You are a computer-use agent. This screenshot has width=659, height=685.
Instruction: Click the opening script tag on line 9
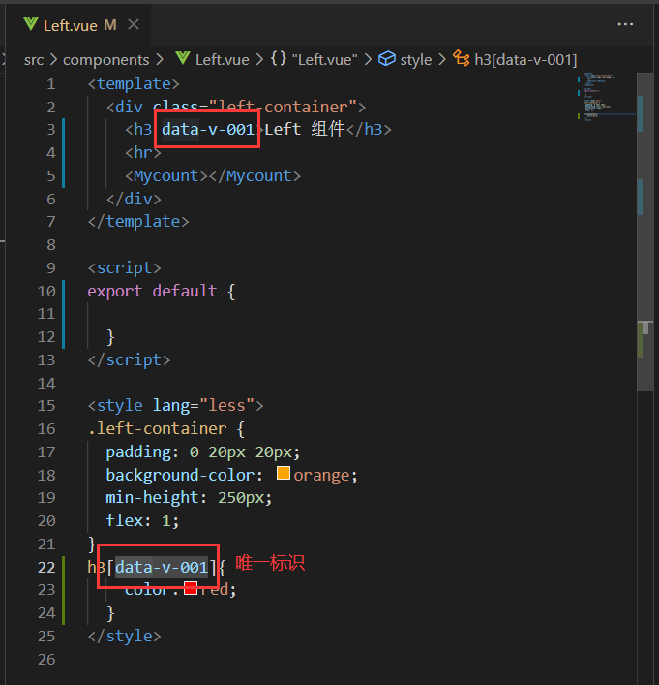125,267
